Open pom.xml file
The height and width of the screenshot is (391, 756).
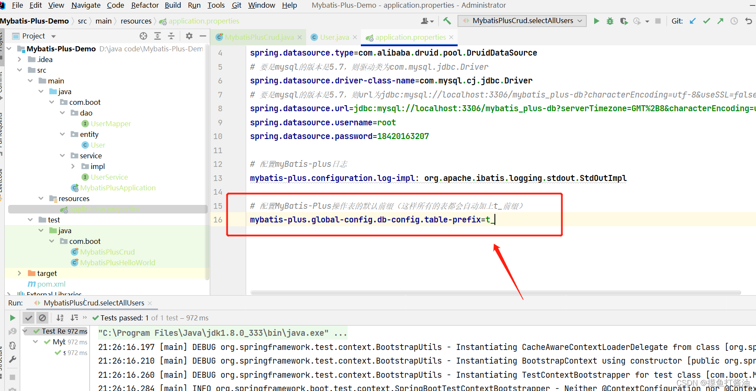tap(51, 284)
